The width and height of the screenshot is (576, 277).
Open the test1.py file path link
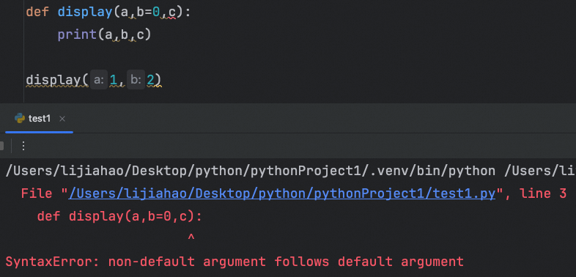pos(282,193)
